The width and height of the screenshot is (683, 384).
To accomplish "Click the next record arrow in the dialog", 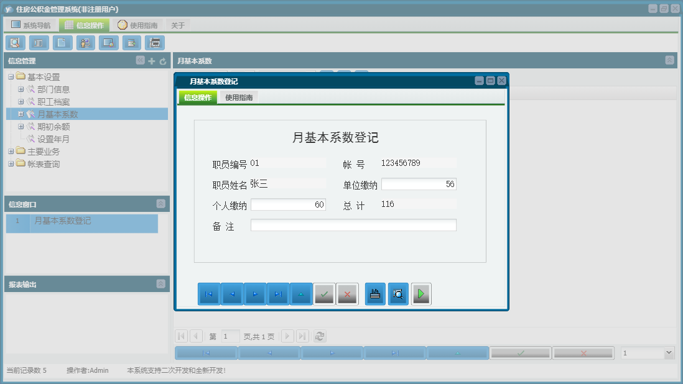I will coord(254,294).
